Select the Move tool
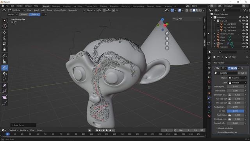The width and height of the screenshot is (250, 141). (4, 32)
